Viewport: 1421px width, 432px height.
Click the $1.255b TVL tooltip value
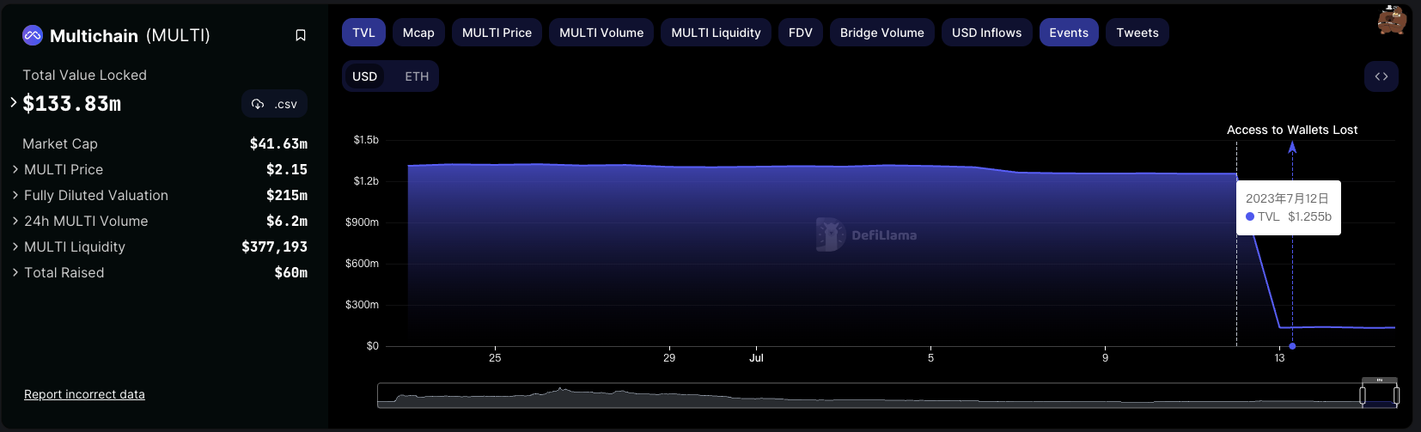(x=1310, y=216)
